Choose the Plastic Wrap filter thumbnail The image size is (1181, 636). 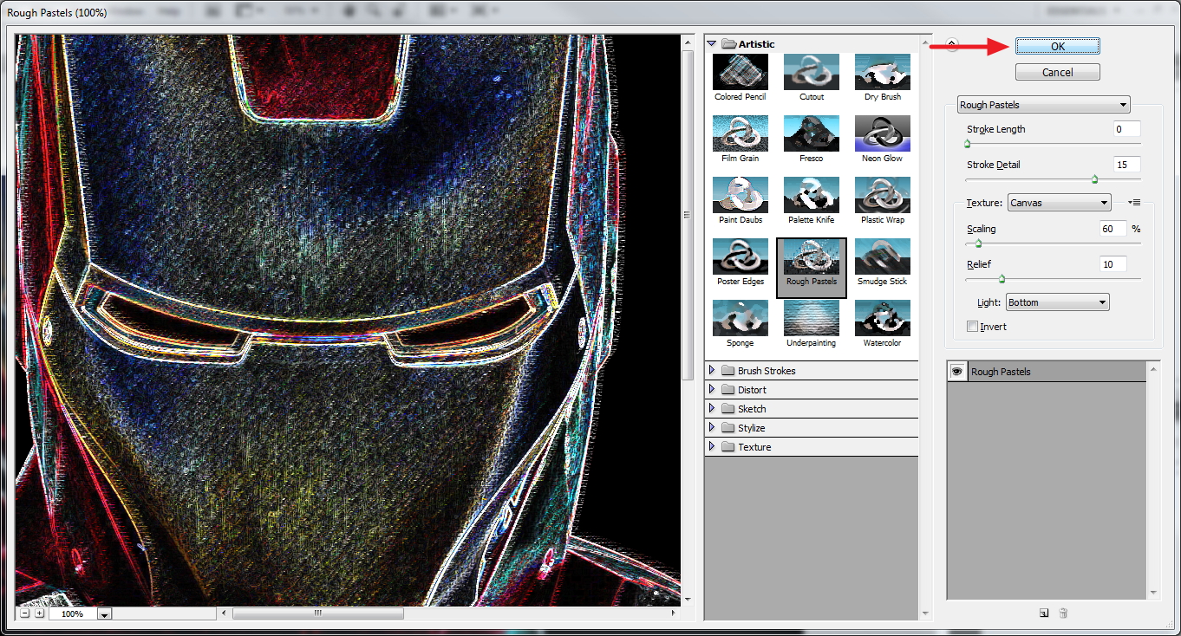[883, 195]
